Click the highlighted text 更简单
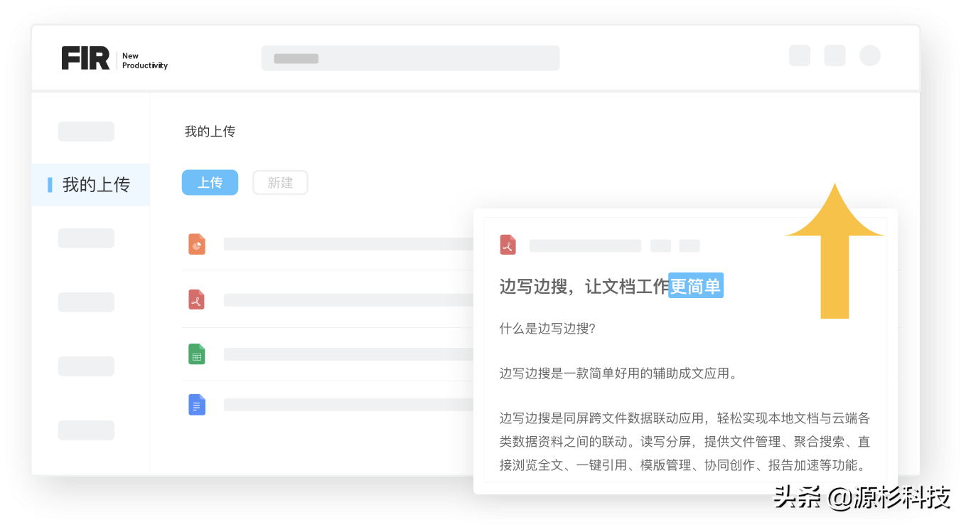966x525 pixels. tap(696, 286)
